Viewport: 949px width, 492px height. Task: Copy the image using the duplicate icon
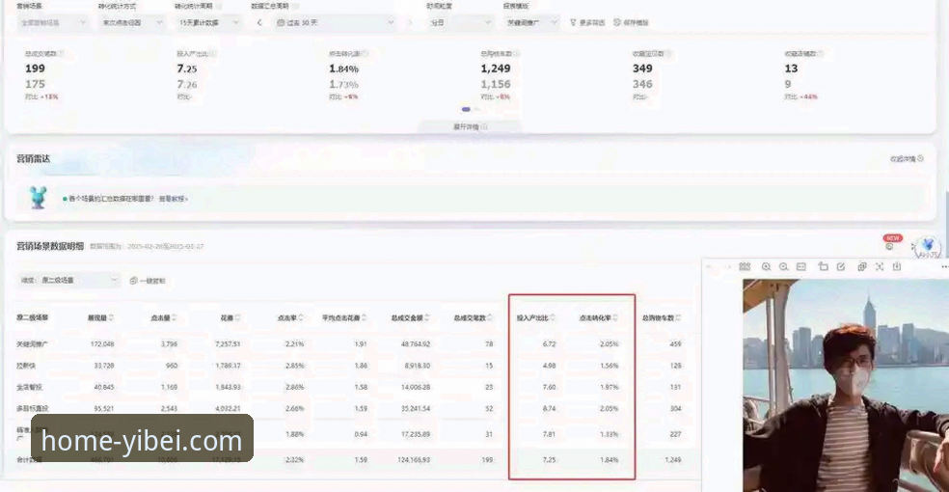point(862,266)
